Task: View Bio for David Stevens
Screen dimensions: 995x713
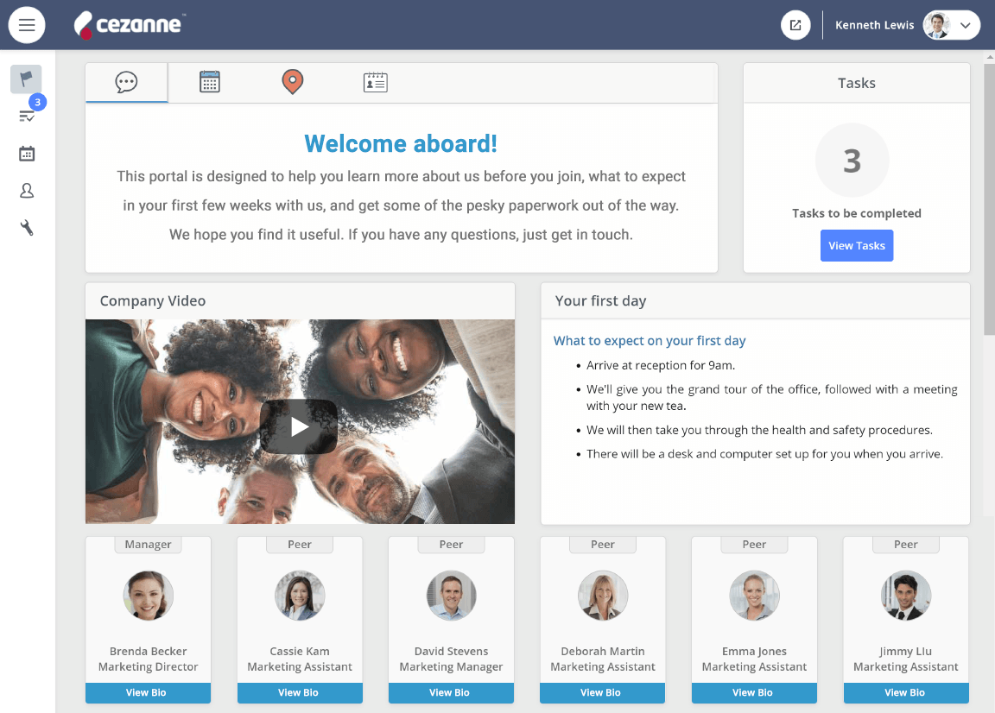Action: (451, 692)
